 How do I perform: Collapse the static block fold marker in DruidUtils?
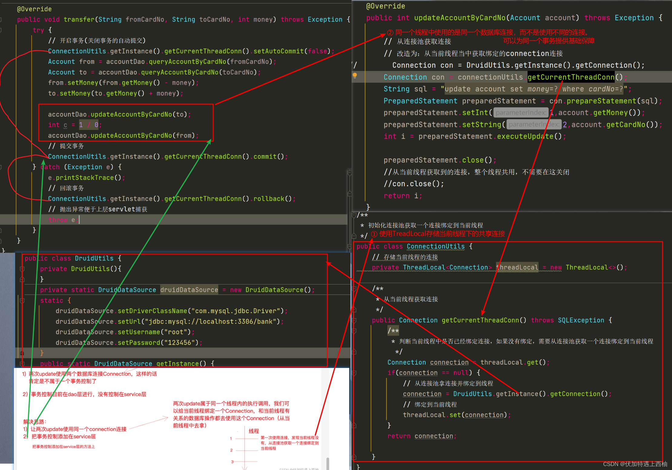click(22, 301)
